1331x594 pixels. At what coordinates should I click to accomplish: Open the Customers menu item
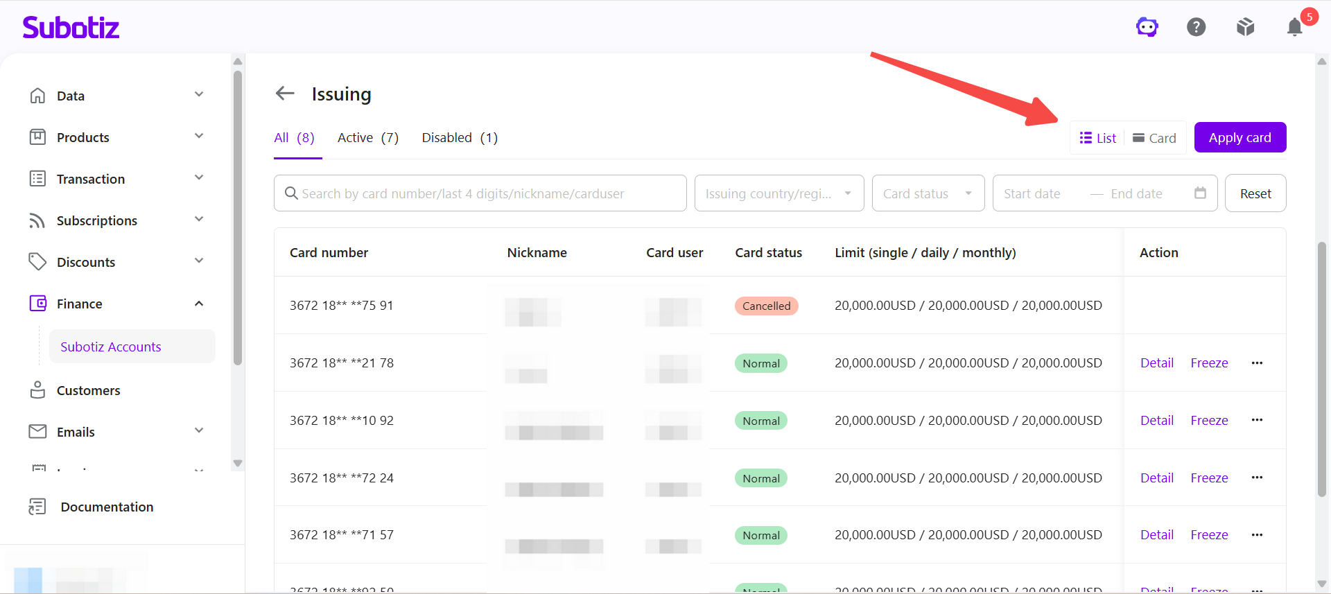[x=88, y=390]
